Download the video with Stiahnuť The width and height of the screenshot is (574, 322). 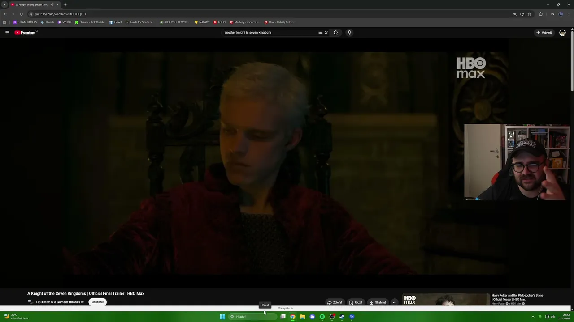[378, 302]
